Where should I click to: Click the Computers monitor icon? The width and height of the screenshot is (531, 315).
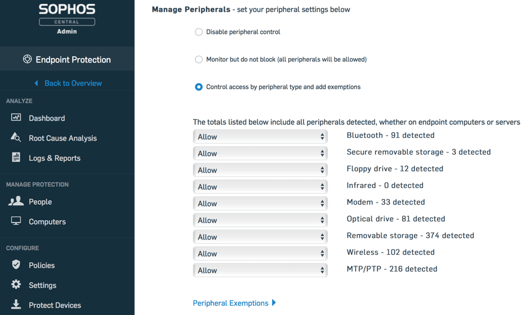pyautogui.click(x=16, y=221)
